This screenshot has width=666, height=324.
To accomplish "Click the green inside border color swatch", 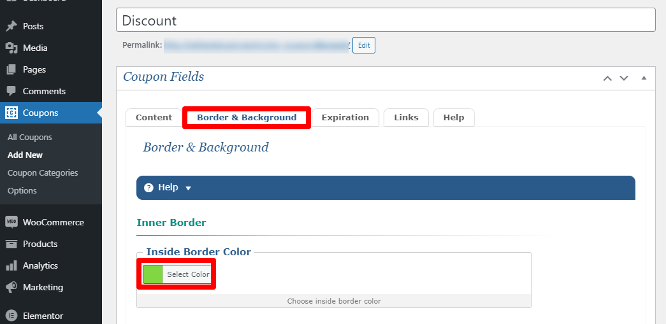I will pos(153,274).
